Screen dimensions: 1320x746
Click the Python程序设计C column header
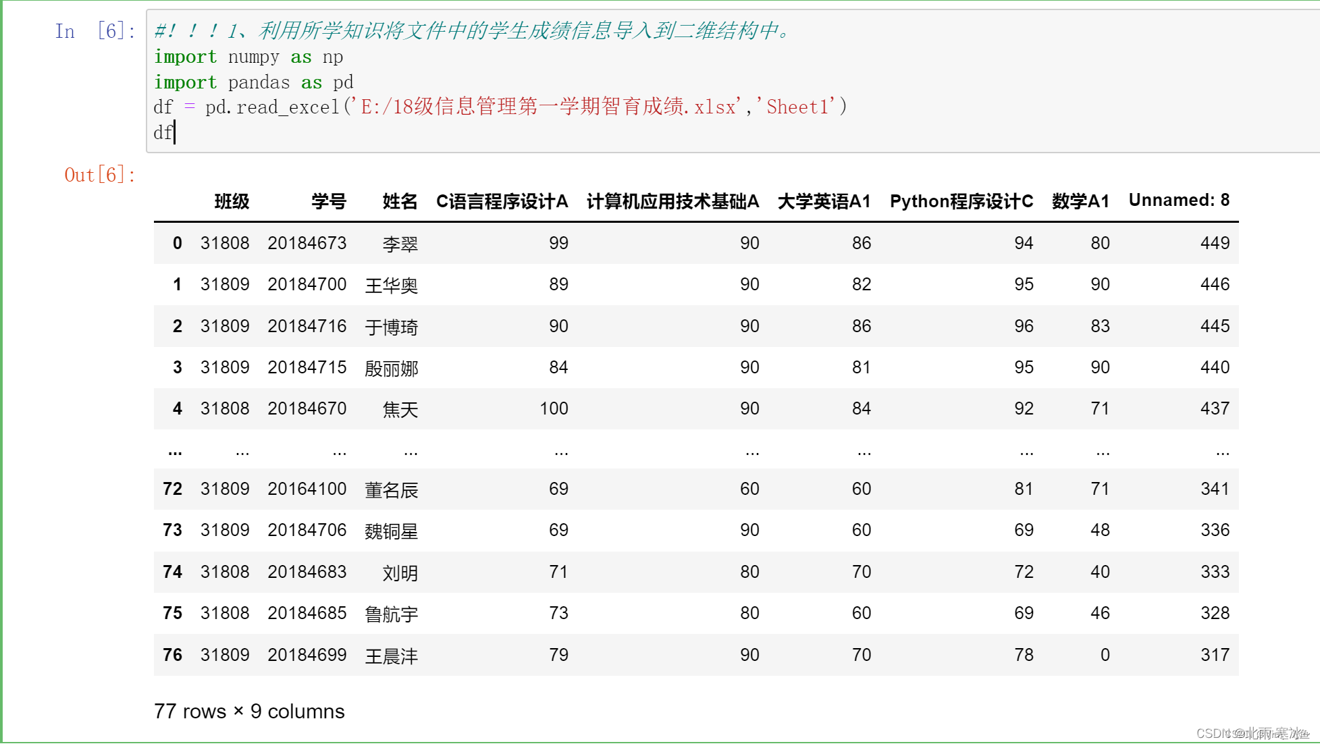(961, 201)
